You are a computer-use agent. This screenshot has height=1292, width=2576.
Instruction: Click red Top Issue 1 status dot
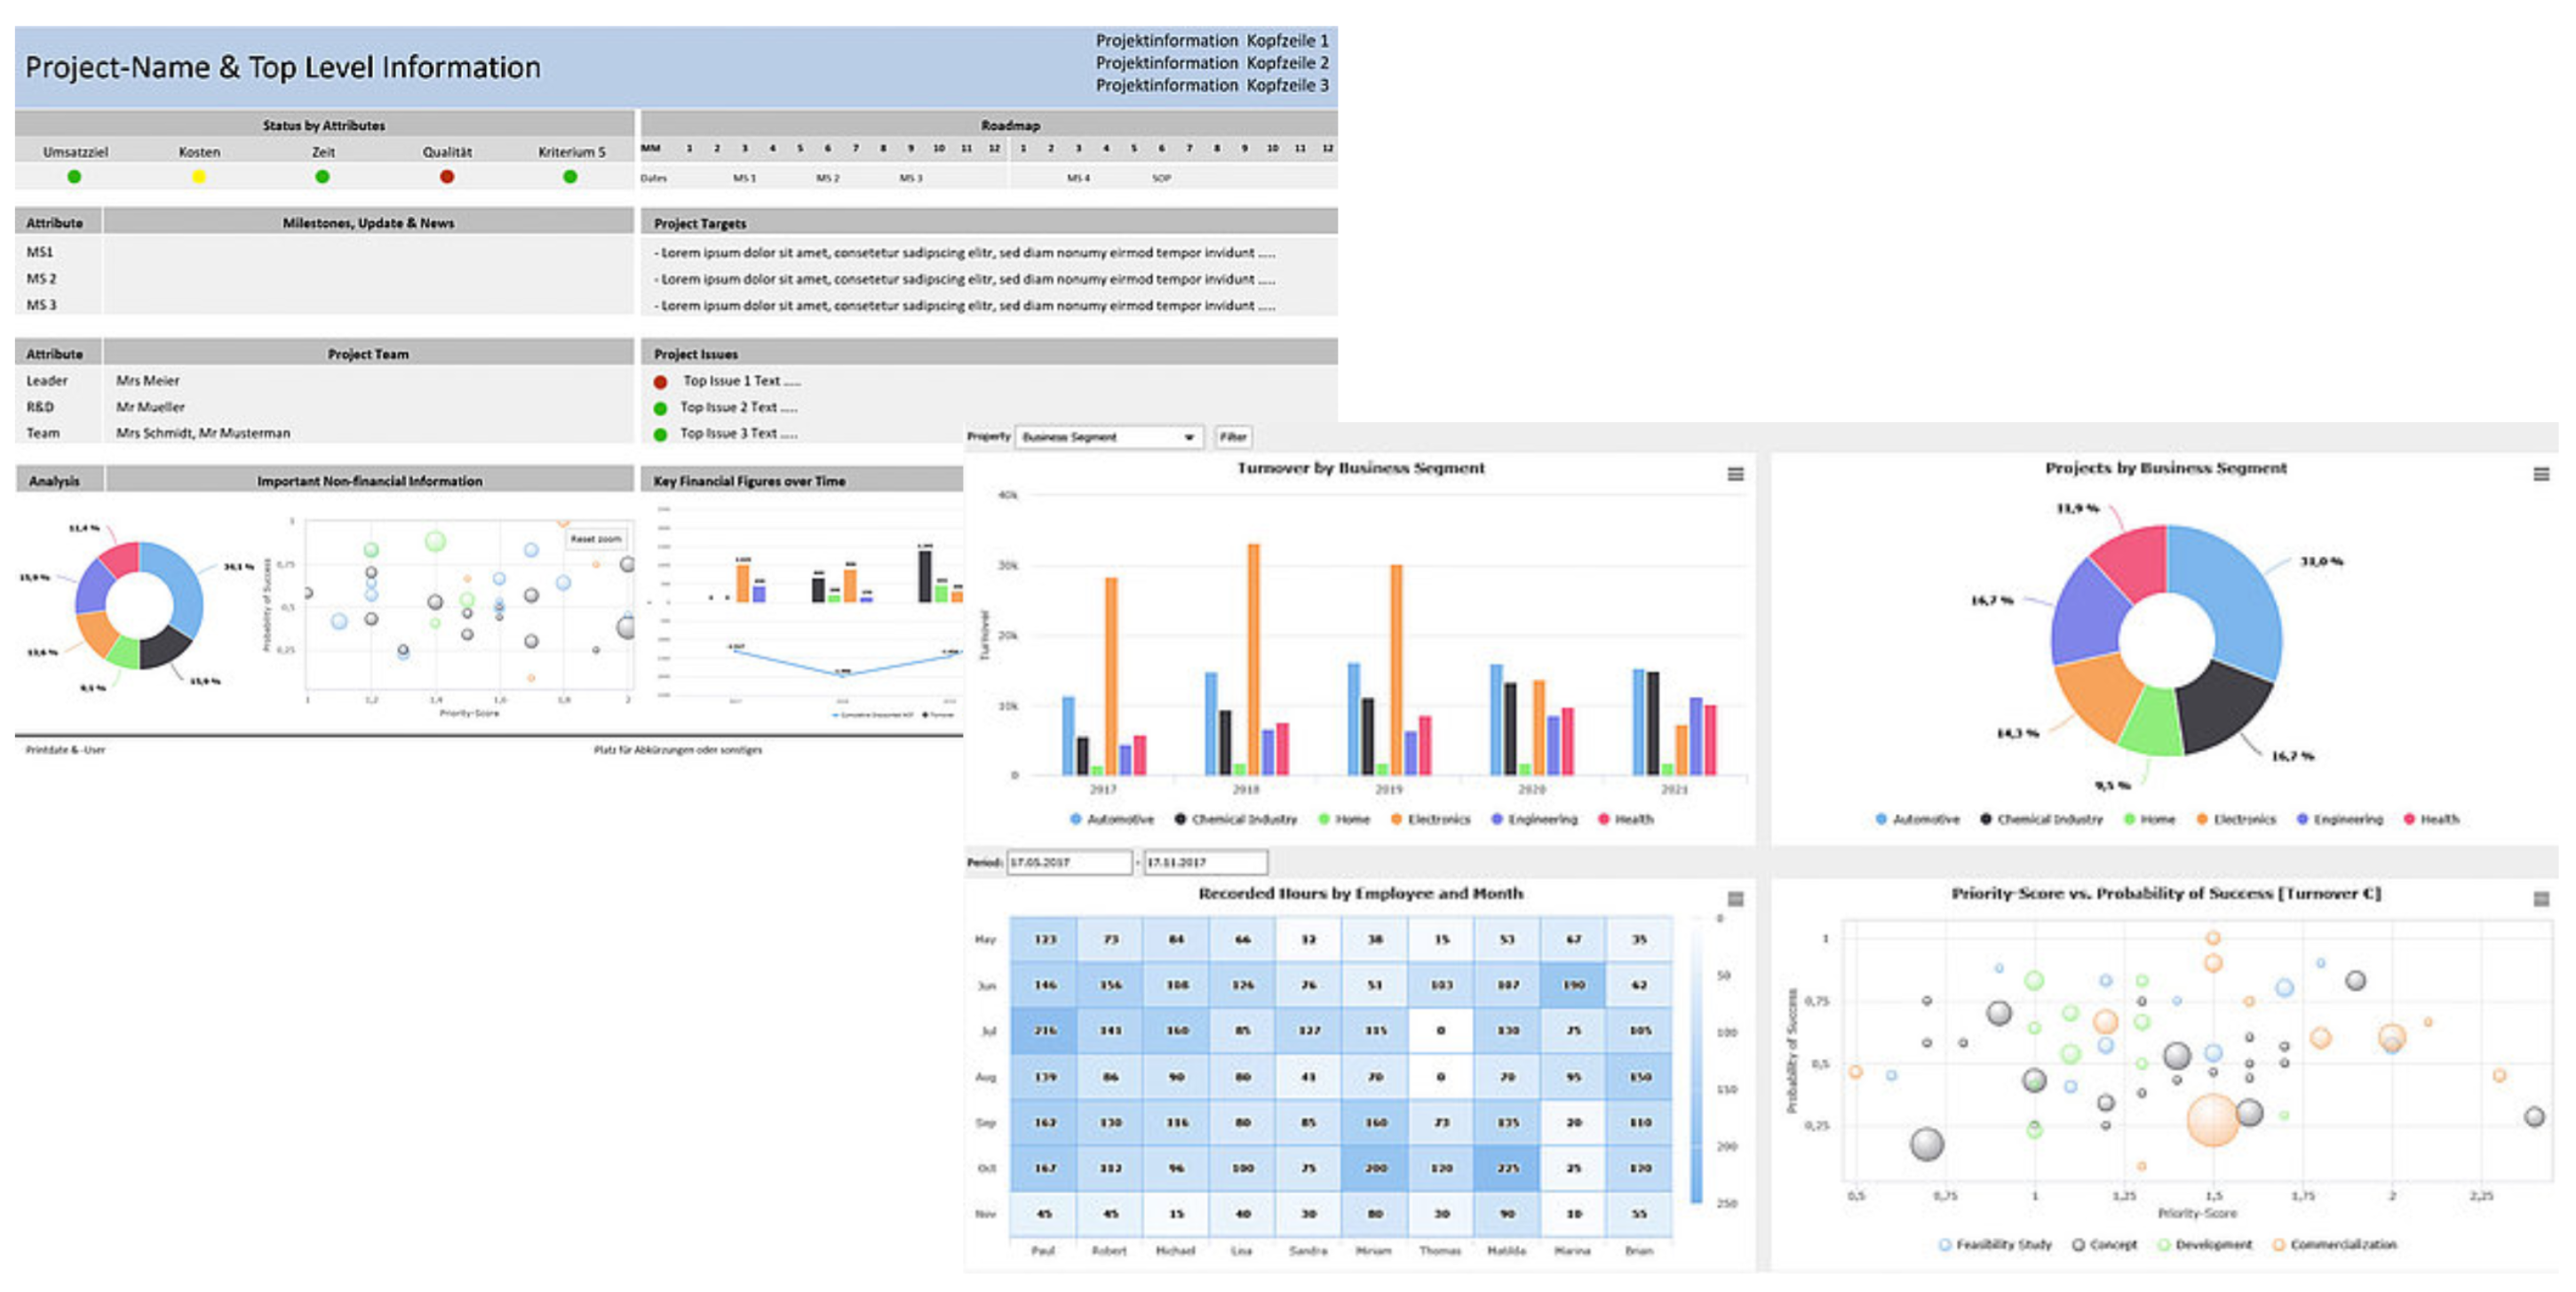pos(660,382)
